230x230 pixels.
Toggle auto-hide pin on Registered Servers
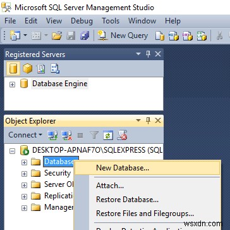[148, 54]
